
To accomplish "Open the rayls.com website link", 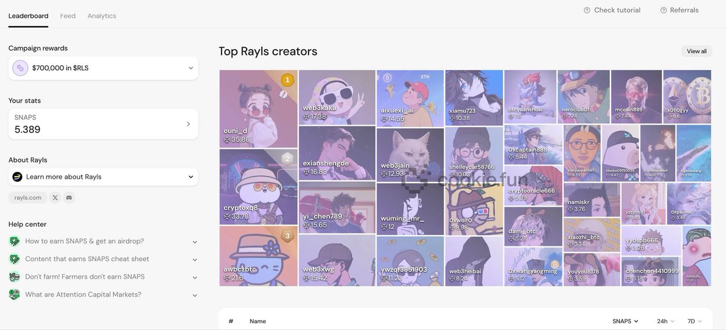I will pyautogui.click(x=28, y=198).
